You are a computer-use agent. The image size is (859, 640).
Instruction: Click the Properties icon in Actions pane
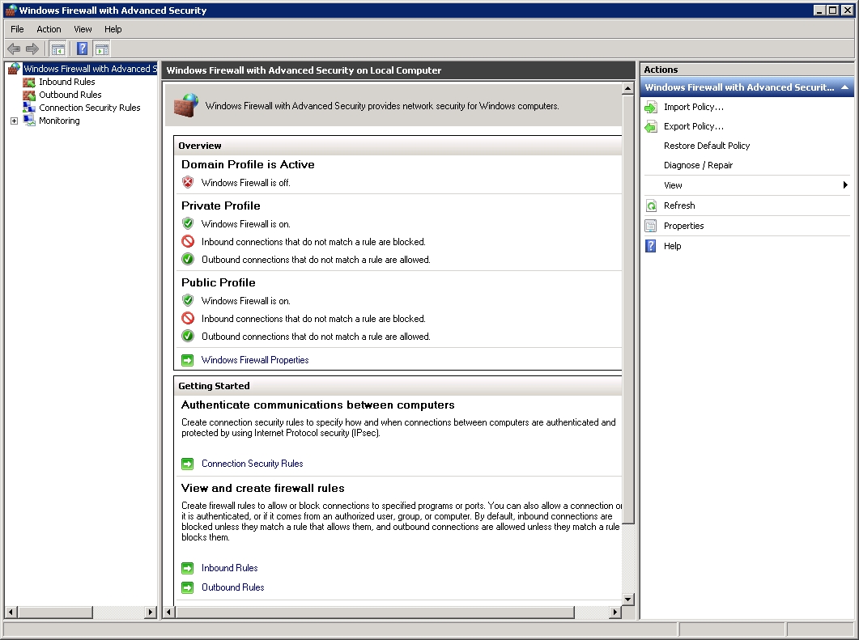pyautogui.click(x=651, y=226)
